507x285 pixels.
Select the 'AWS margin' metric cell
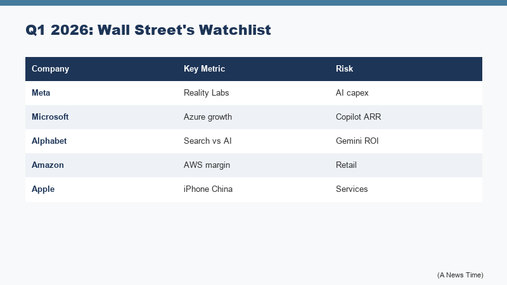tap(207, 165)
